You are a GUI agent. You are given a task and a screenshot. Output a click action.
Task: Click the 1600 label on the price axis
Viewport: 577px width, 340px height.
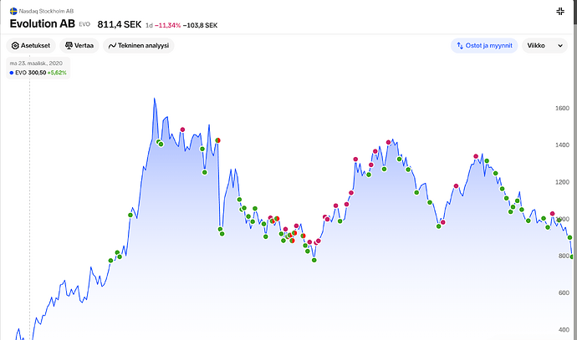tap(561, 109)
